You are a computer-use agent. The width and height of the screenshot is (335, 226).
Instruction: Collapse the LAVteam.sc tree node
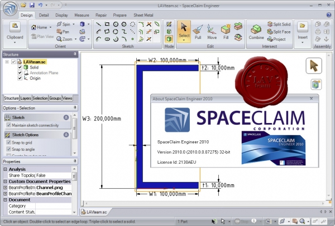(x=7, y=62)
